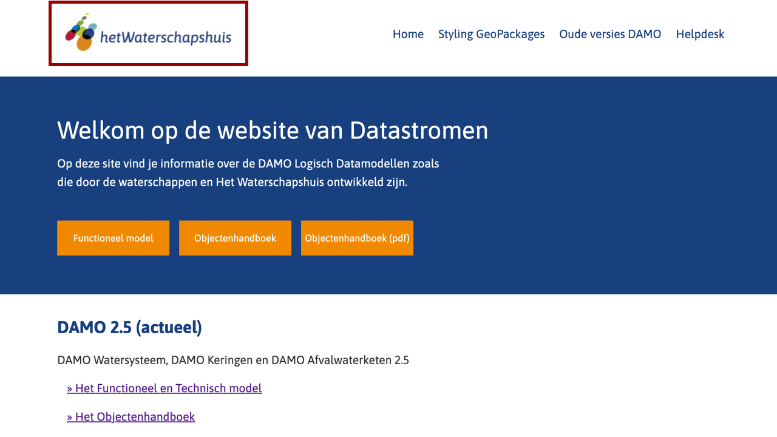Click the colorful dots emblem in the logo
This screenshot has width=777, height=437.
[x=81, y=33]
